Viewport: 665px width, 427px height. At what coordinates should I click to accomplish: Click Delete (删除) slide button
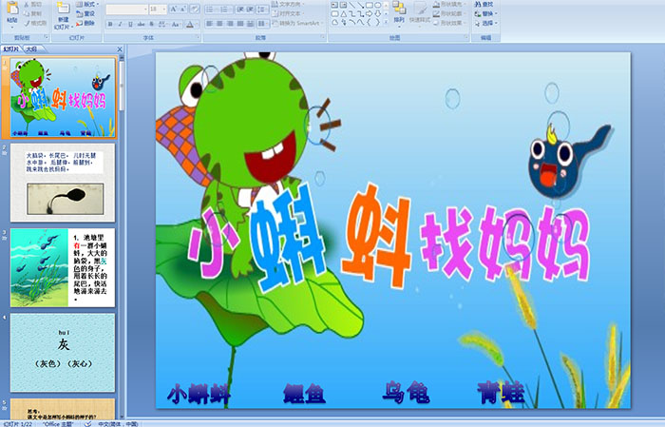coord(85,23)
